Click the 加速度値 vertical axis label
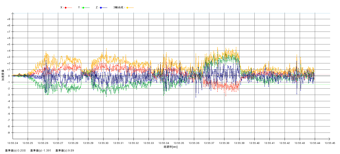 pyautogui.click(x=3, y=75)
